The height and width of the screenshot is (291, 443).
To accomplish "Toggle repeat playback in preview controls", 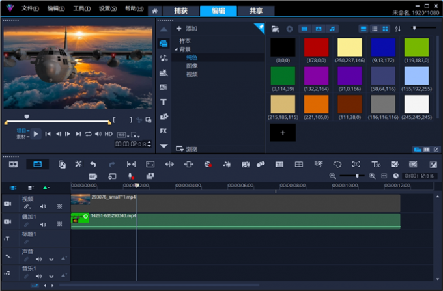I will pos(88,133).
